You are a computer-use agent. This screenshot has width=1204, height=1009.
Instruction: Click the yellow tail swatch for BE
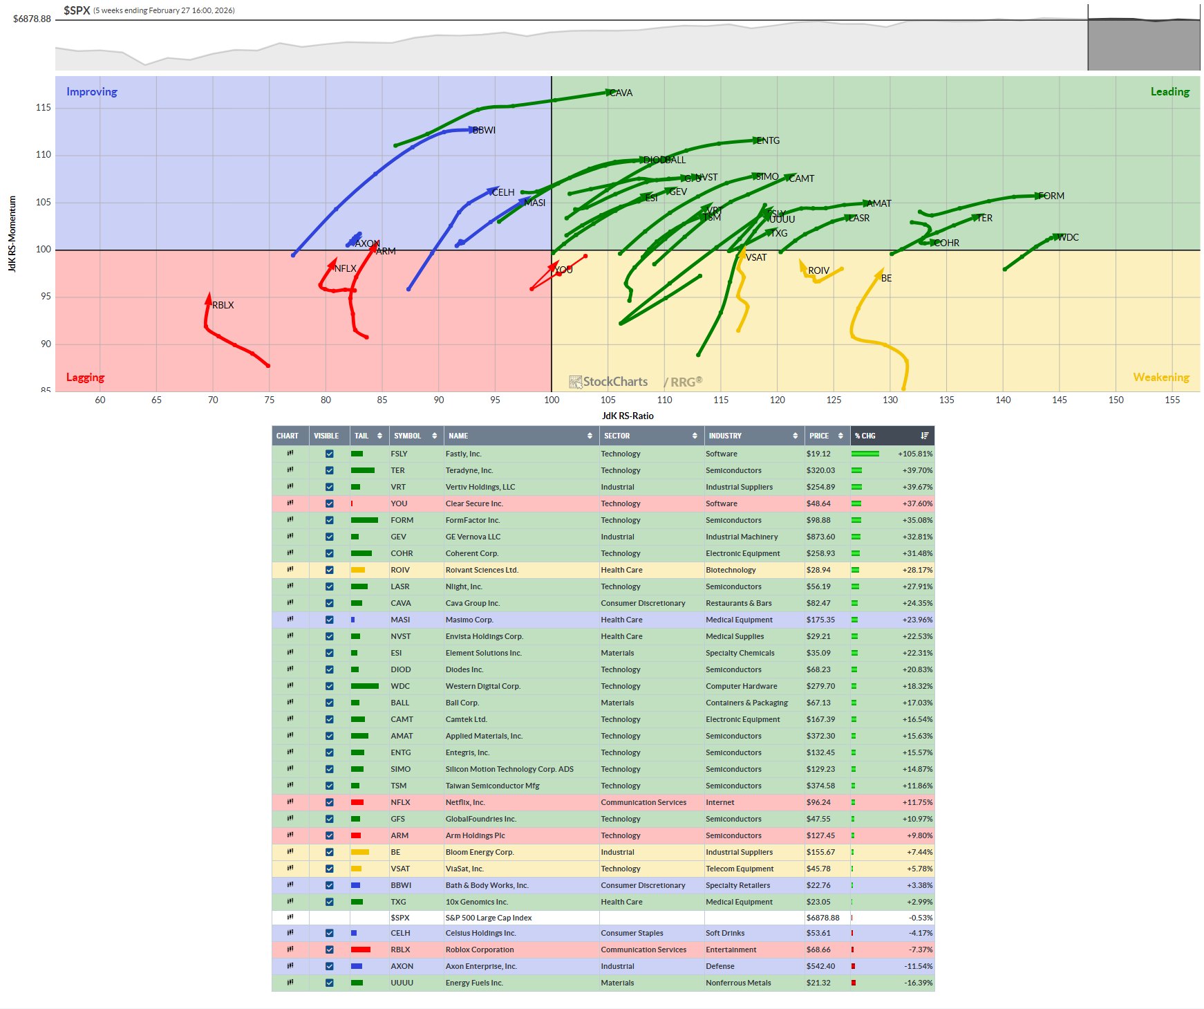360,852
